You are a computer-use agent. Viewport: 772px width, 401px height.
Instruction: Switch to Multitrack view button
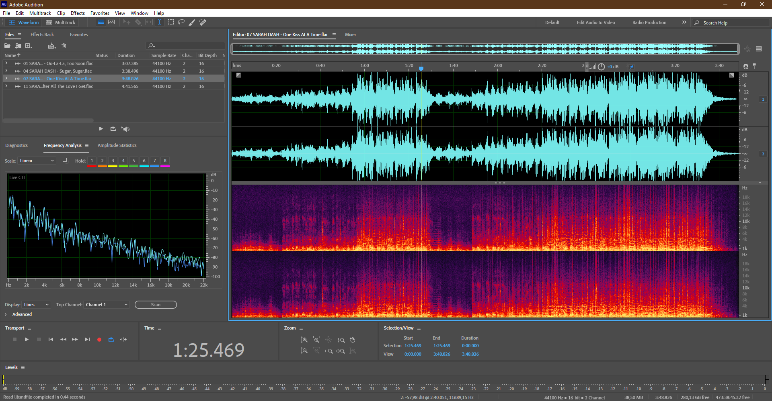[61, 22]
